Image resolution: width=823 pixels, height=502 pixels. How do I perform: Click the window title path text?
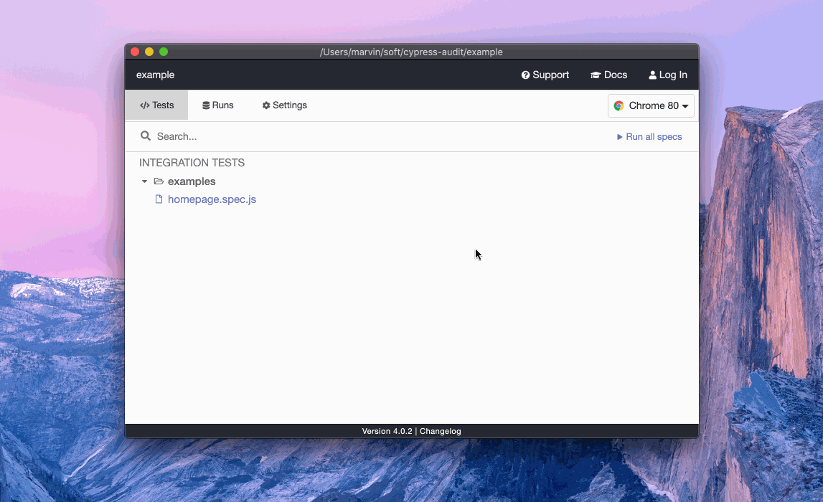412,52
